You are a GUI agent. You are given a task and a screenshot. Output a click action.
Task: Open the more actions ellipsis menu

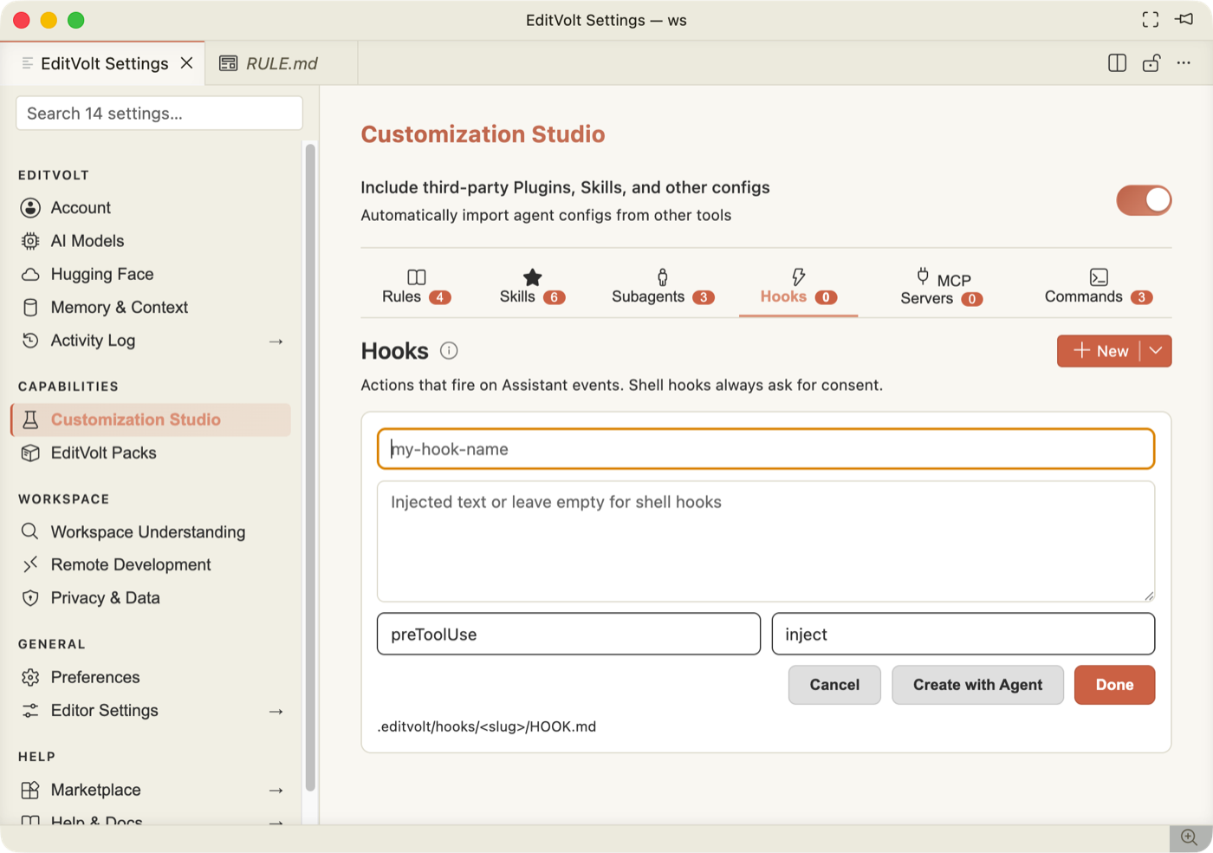tap(1184, 63)
